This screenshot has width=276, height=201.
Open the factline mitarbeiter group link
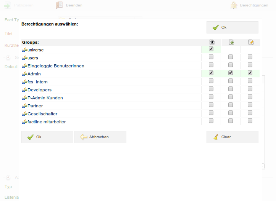tap(47, 122)
